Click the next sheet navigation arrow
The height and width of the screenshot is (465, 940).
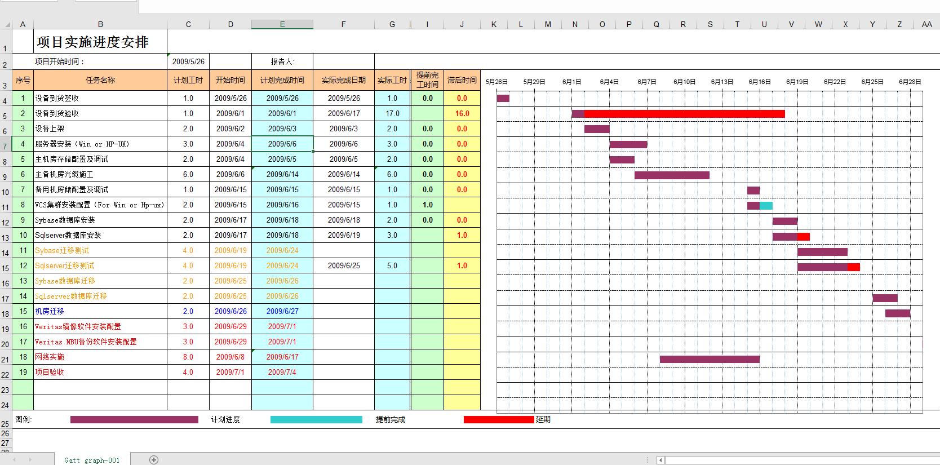30,460
